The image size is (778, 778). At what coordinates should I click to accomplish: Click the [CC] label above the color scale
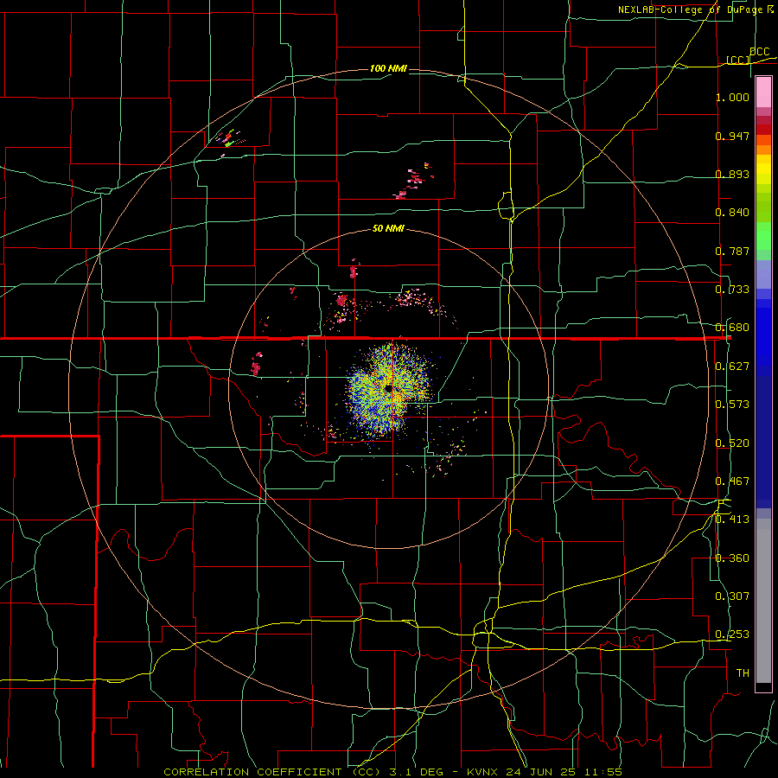(738, 60)
